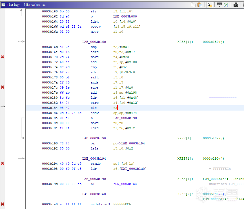Select operand sp!,{r6,lr}

[x=124, y=164]
